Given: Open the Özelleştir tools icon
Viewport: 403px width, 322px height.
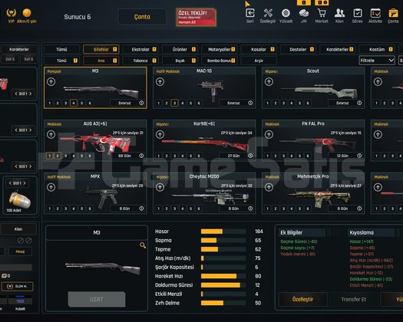Looking at the screenshot, I should tap(268, 13).
